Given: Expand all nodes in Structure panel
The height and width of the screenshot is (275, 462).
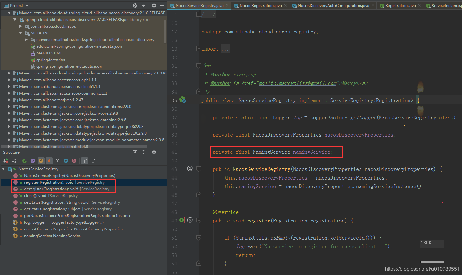Looking at the screenshot, I should [135, 152].
